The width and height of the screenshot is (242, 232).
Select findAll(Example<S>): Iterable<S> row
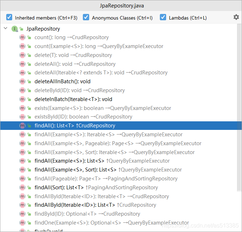coord(119,135)
